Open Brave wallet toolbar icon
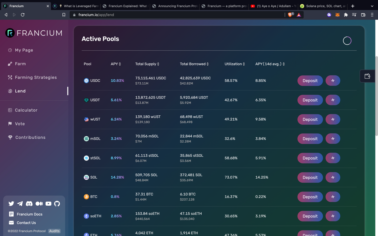The width and height of the screenshot is (378, 236). [x=363, y=15]
